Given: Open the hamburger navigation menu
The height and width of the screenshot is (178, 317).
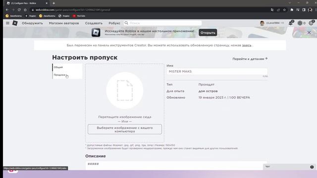Looking at the screenshot, I should coord(7,23).
